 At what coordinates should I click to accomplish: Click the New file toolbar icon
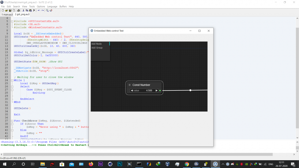(3, 10)
